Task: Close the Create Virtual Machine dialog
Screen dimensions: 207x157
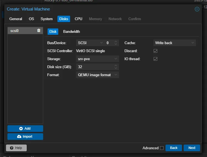Action: point(197,9)
